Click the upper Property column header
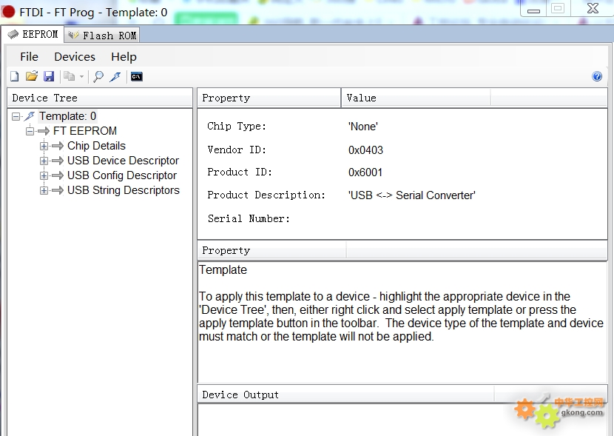This screenshot has height=436, width=614. point(269,98)
